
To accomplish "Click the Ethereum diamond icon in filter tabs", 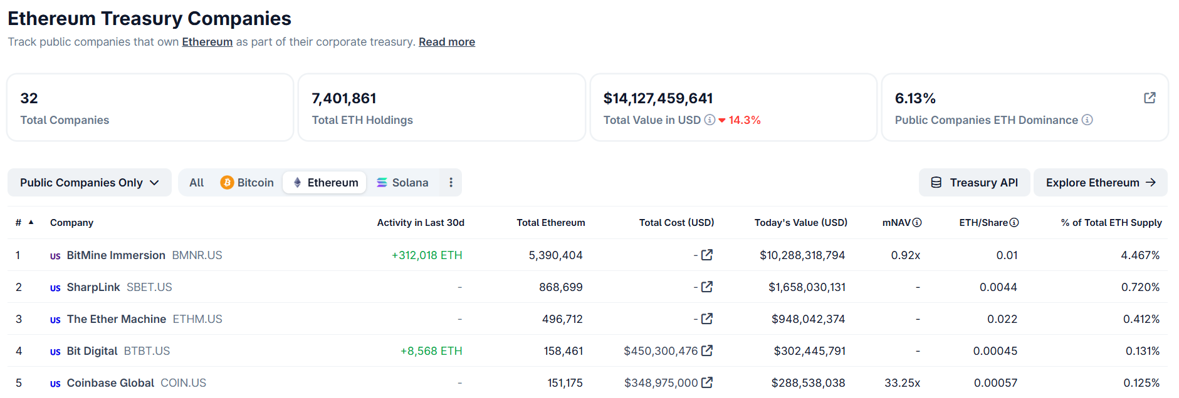I will (297, 182).
